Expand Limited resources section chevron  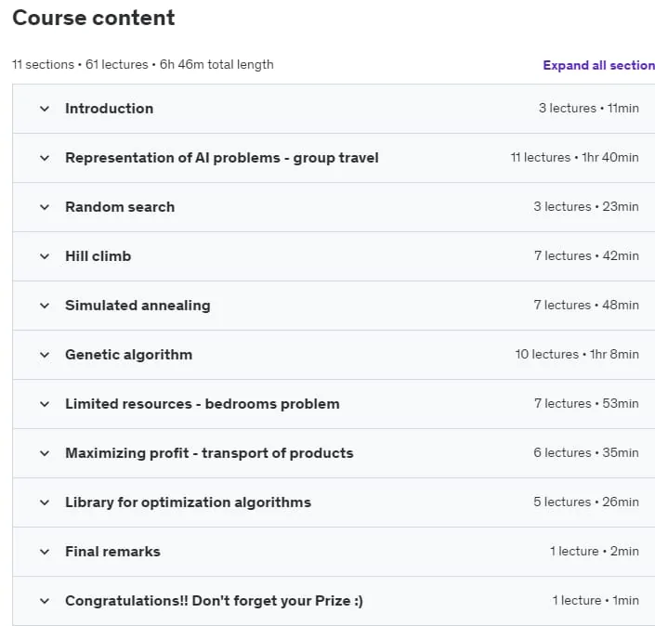tap(45, 405)
